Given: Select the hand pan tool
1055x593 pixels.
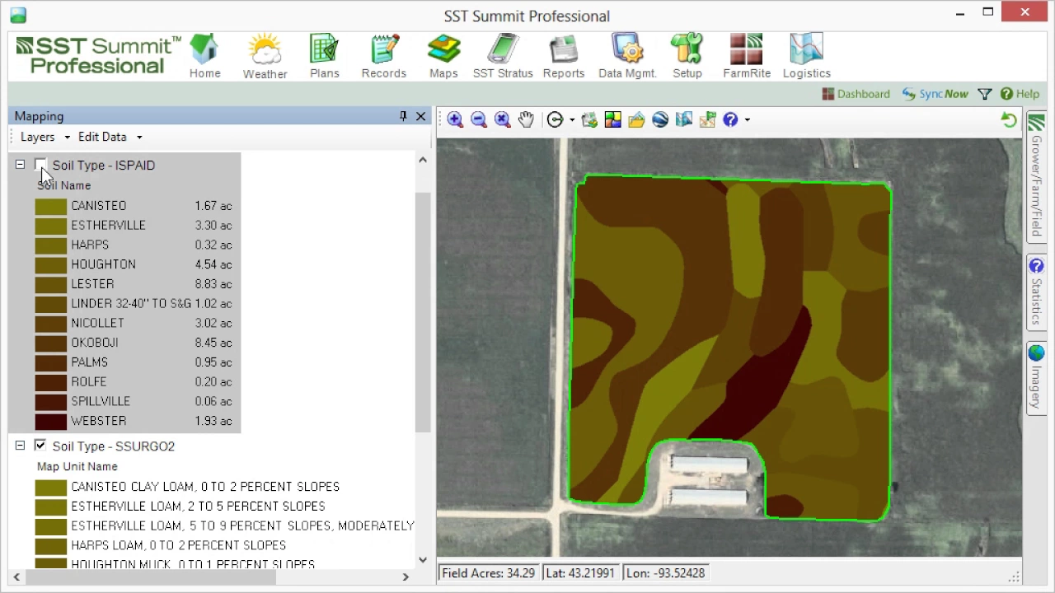Looking at the screenshot, I should point(526,120).
